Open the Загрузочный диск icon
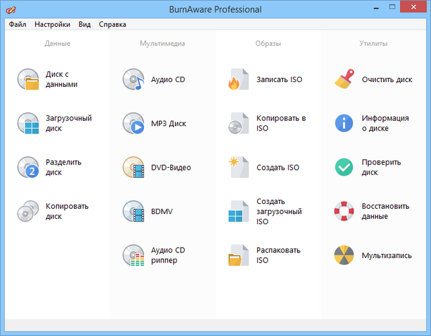The image size is (431, 336). 29,123
